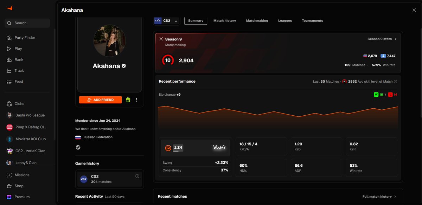Send a gift via green gift icon
Screen dimensions: 422x205
point(128,100)
